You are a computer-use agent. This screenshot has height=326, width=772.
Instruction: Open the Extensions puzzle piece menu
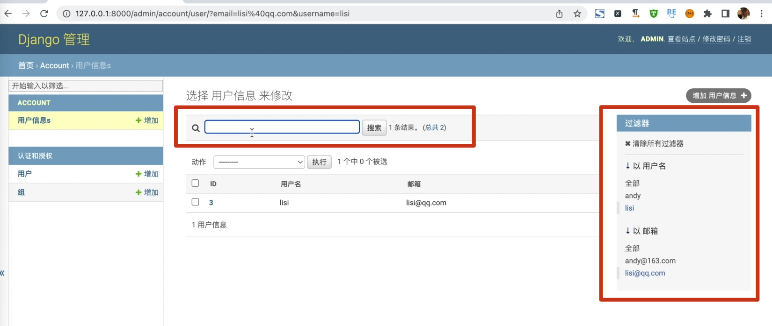pyautogui.click(x=707, y=14)
